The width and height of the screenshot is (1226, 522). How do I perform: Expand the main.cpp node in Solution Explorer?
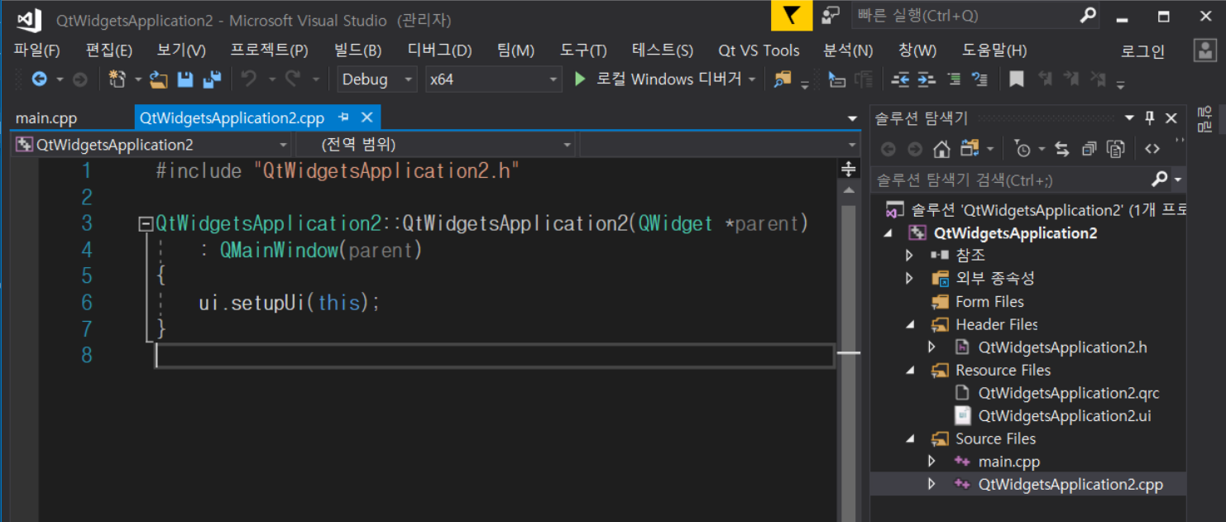point(932,462)
